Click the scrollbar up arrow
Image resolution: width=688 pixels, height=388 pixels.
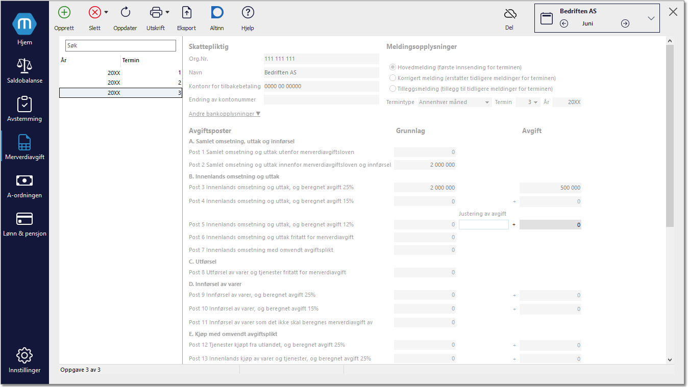coord(670,41)
